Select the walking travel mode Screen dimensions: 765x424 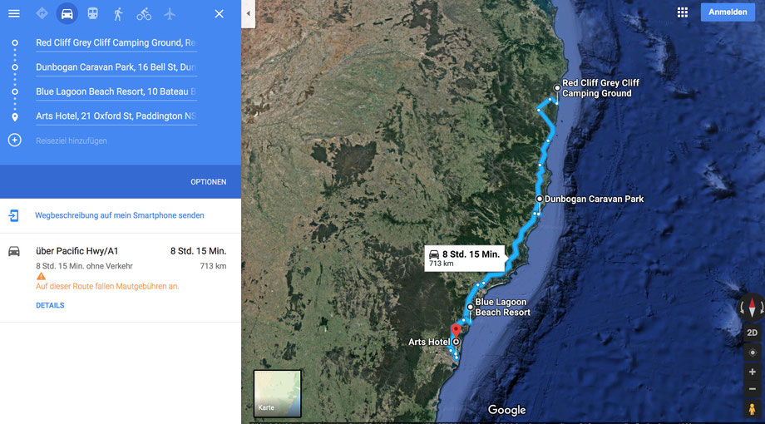click(x=118, y=13)
